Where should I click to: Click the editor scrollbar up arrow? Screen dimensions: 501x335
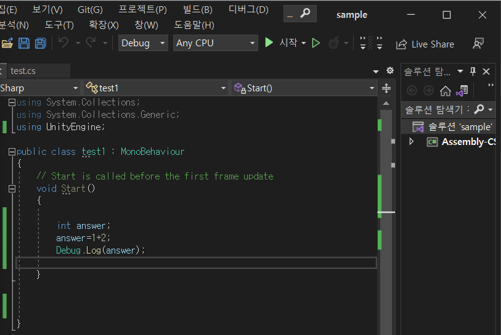pyautogui.click(x=386, y=103)
